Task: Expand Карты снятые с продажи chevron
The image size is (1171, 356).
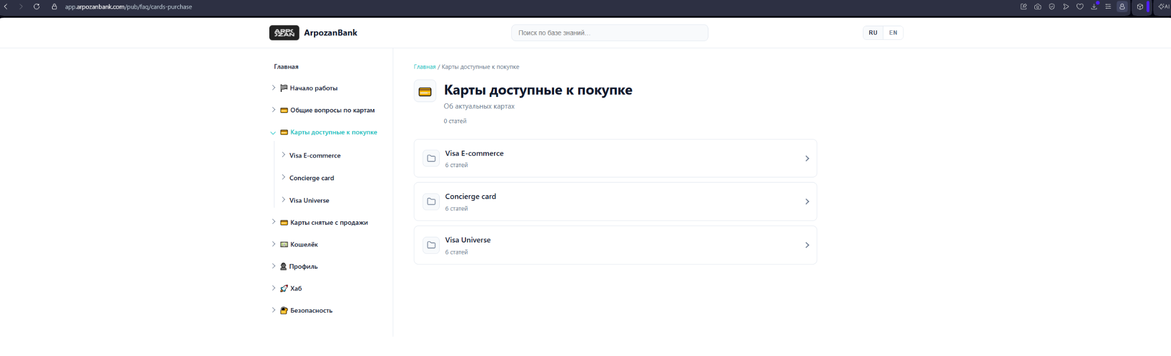Action: (x=273, y=222)
